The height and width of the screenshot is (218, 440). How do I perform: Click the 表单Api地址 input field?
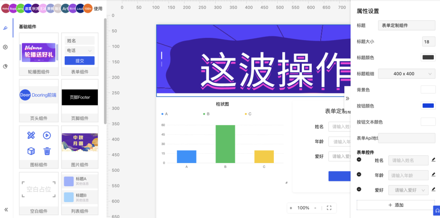tap(407, 138)
